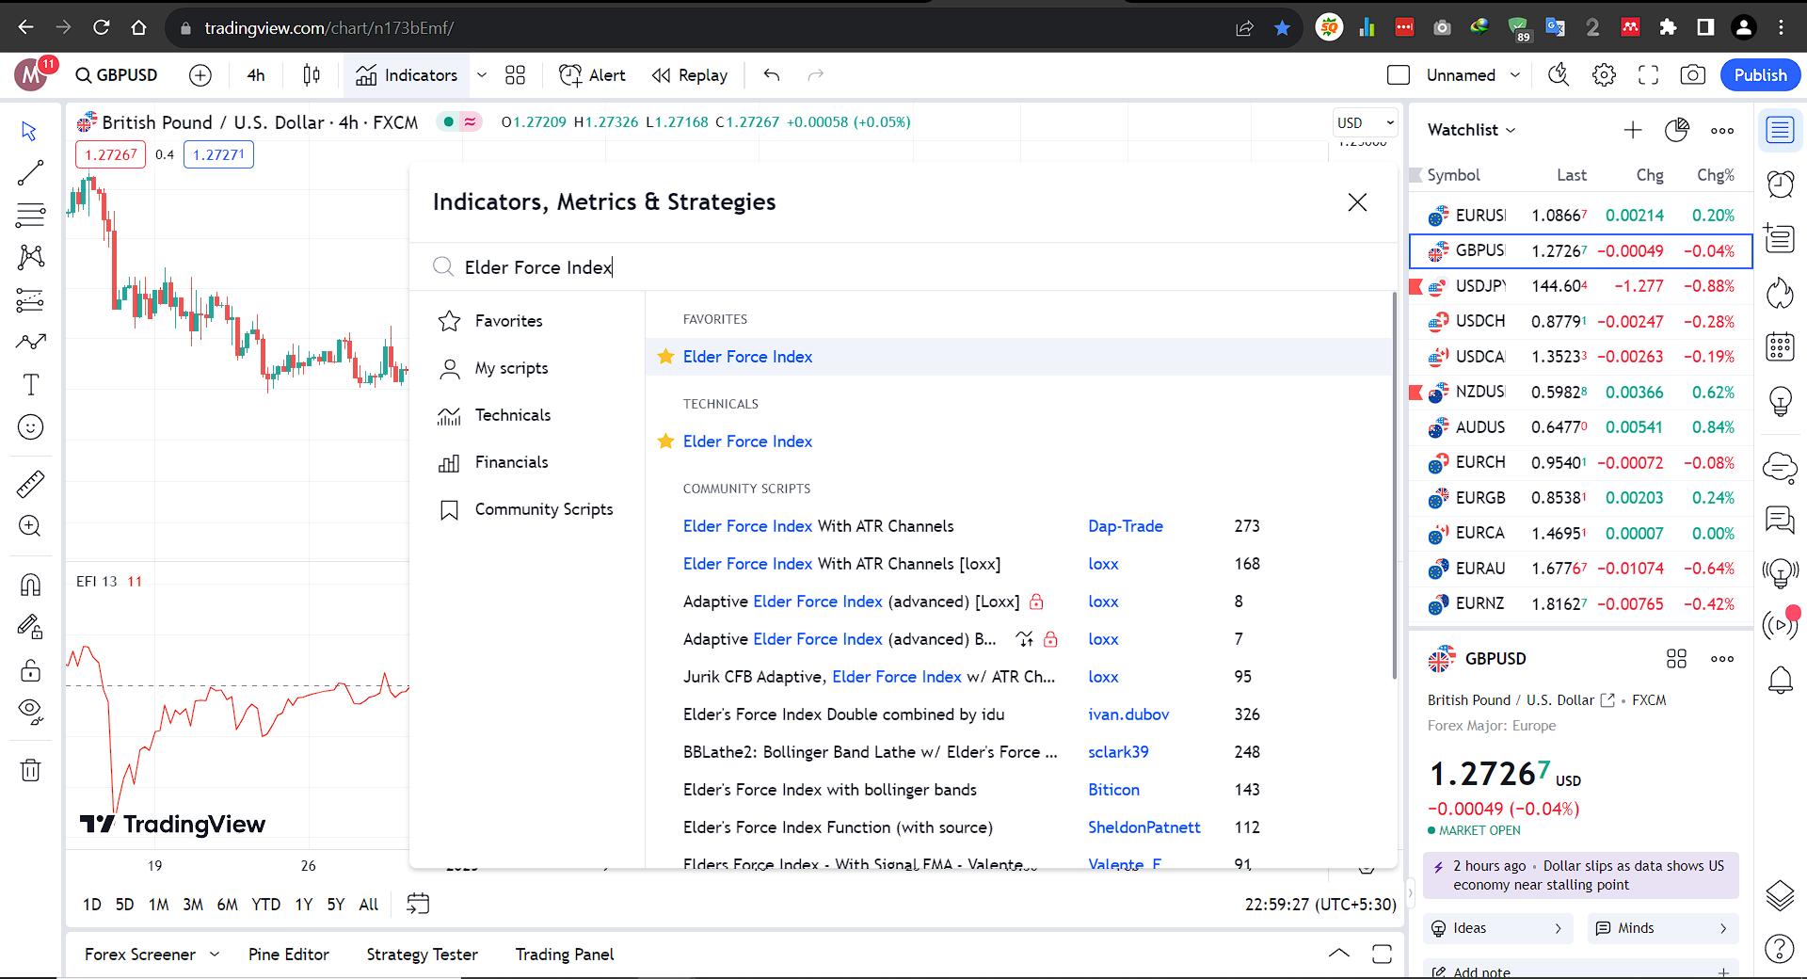1807x979 pixels.
Task: Select the 1M date range
Action: tap(159, 905)
